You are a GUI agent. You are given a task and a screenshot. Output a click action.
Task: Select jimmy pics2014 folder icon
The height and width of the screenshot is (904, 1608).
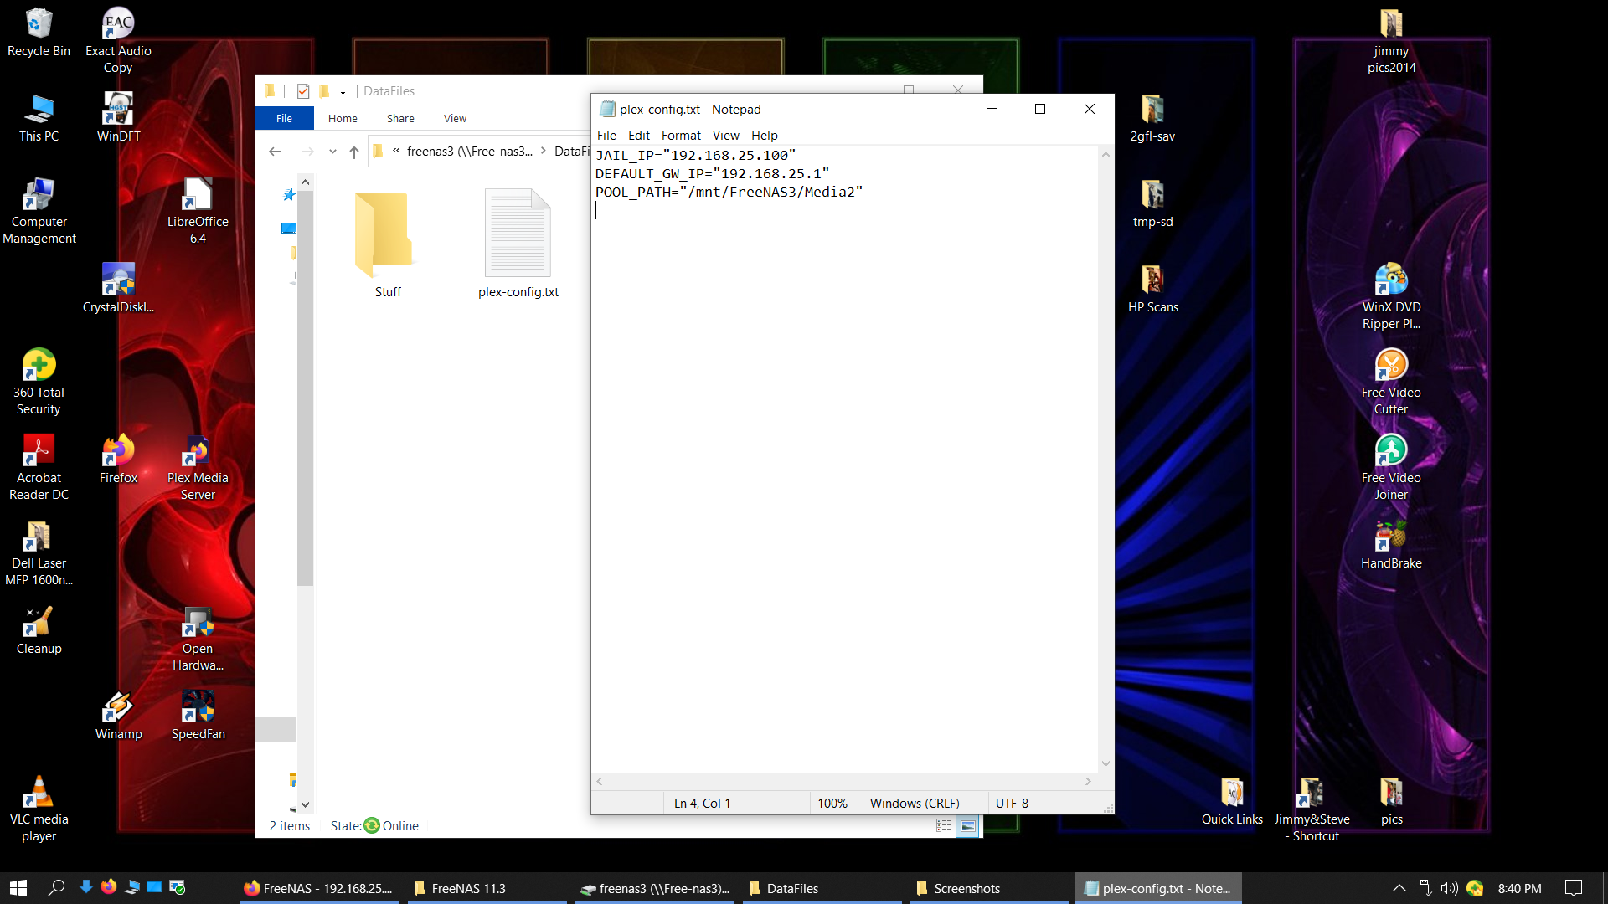[1391, 40]
